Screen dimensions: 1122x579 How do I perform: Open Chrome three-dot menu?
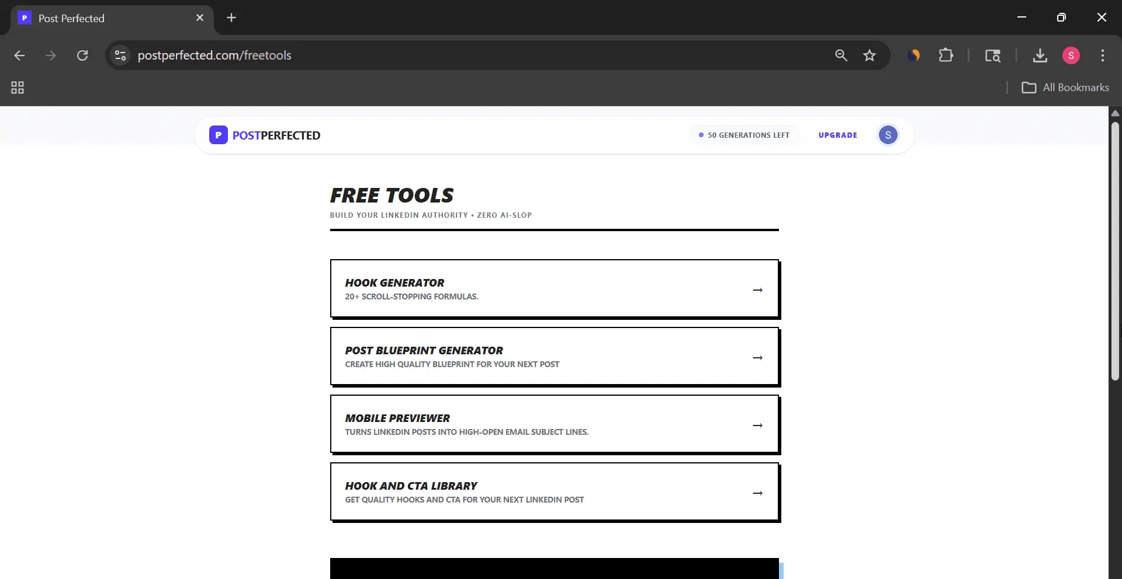click(x=1103, y=55)
